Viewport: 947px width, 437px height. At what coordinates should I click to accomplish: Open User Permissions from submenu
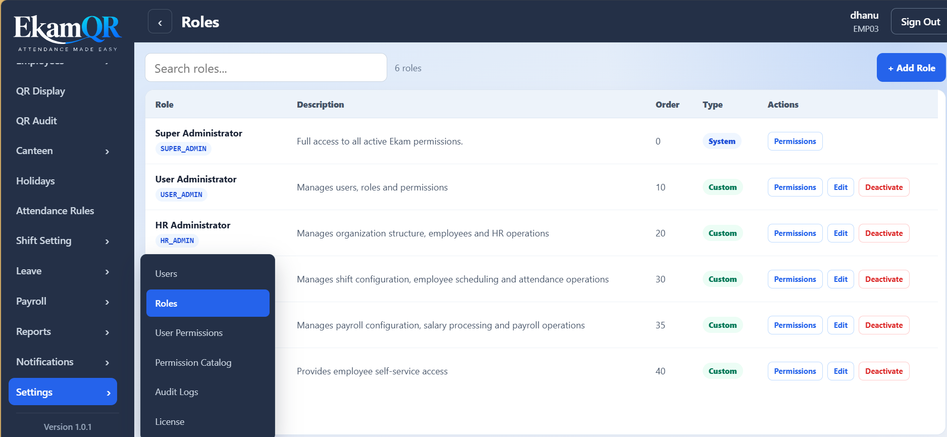(207, 333)
